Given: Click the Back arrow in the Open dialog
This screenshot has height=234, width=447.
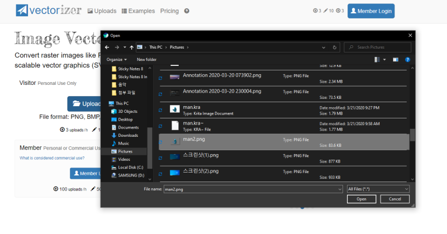Looking at the screenshot, I should pos(107,47).
